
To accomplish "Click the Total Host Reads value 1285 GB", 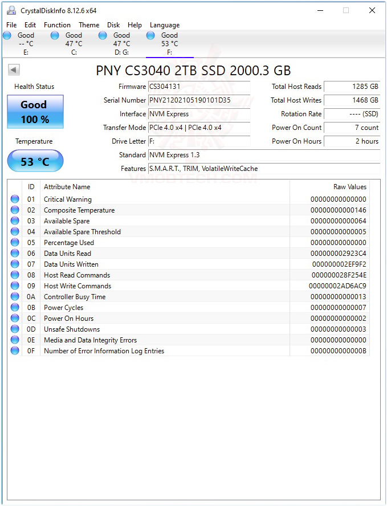I will [352, 87].
